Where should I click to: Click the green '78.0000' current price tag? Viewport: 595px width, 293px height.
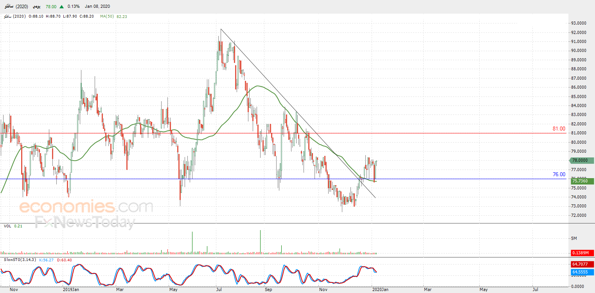pyautogui.click(x=582, y=160)
